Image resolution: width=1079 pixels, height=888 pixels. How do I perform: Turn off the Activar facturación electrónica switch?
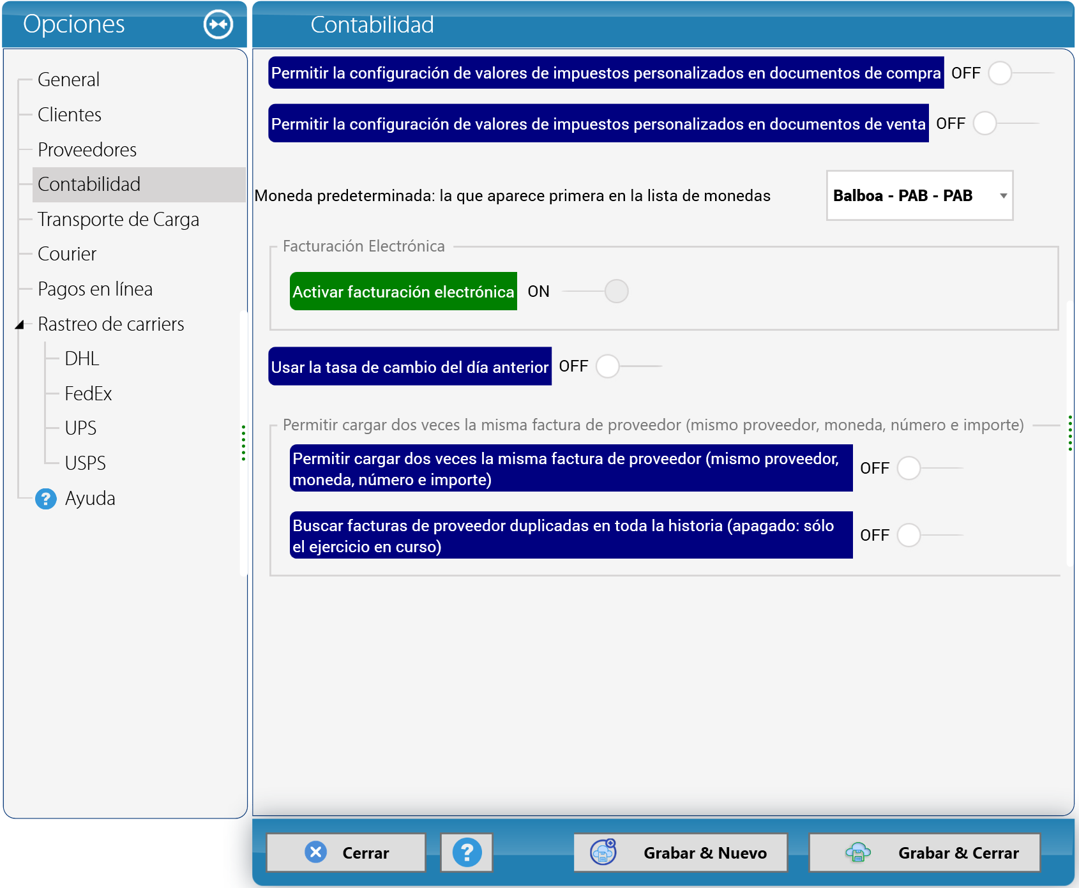(x=596, y=291)
